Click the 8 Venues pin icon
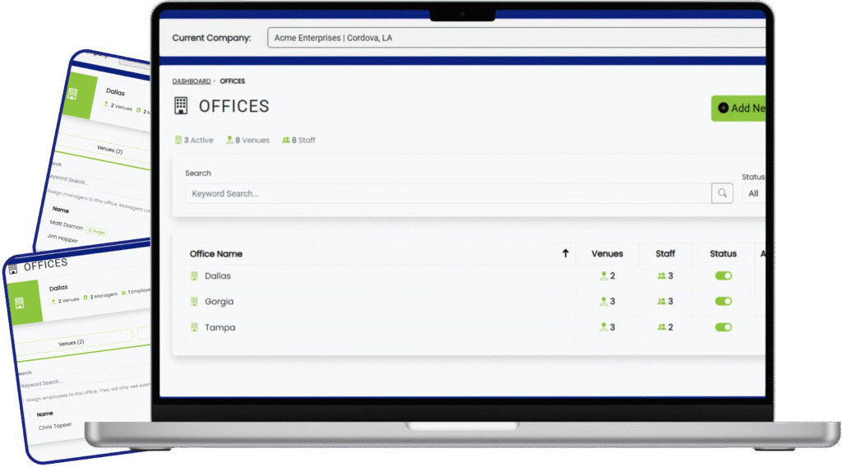The height and width of the screenshot is (467, 842). [229, 140]
